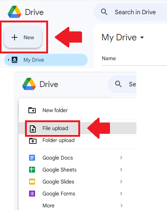Open My Drive in the sidebar
Viewport: 167px width, 210px height.
click(x=46, y=60)
